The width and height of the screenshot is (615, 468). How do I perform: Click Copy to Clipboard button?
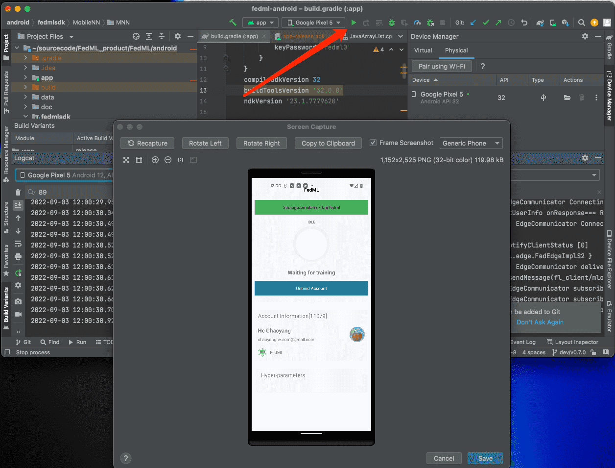328,143
